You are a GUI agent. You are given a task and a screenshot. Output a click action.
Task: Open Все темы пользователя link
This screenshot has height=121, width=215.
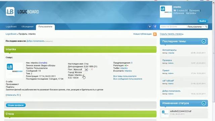(125, 76)
